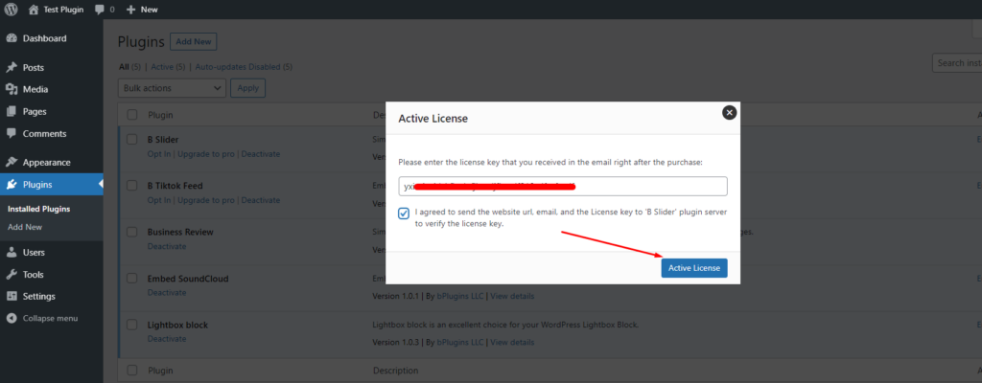Click Upgrade to pro under B Slider
This screenshot has width=982, height=383.
tap(206, 154)
